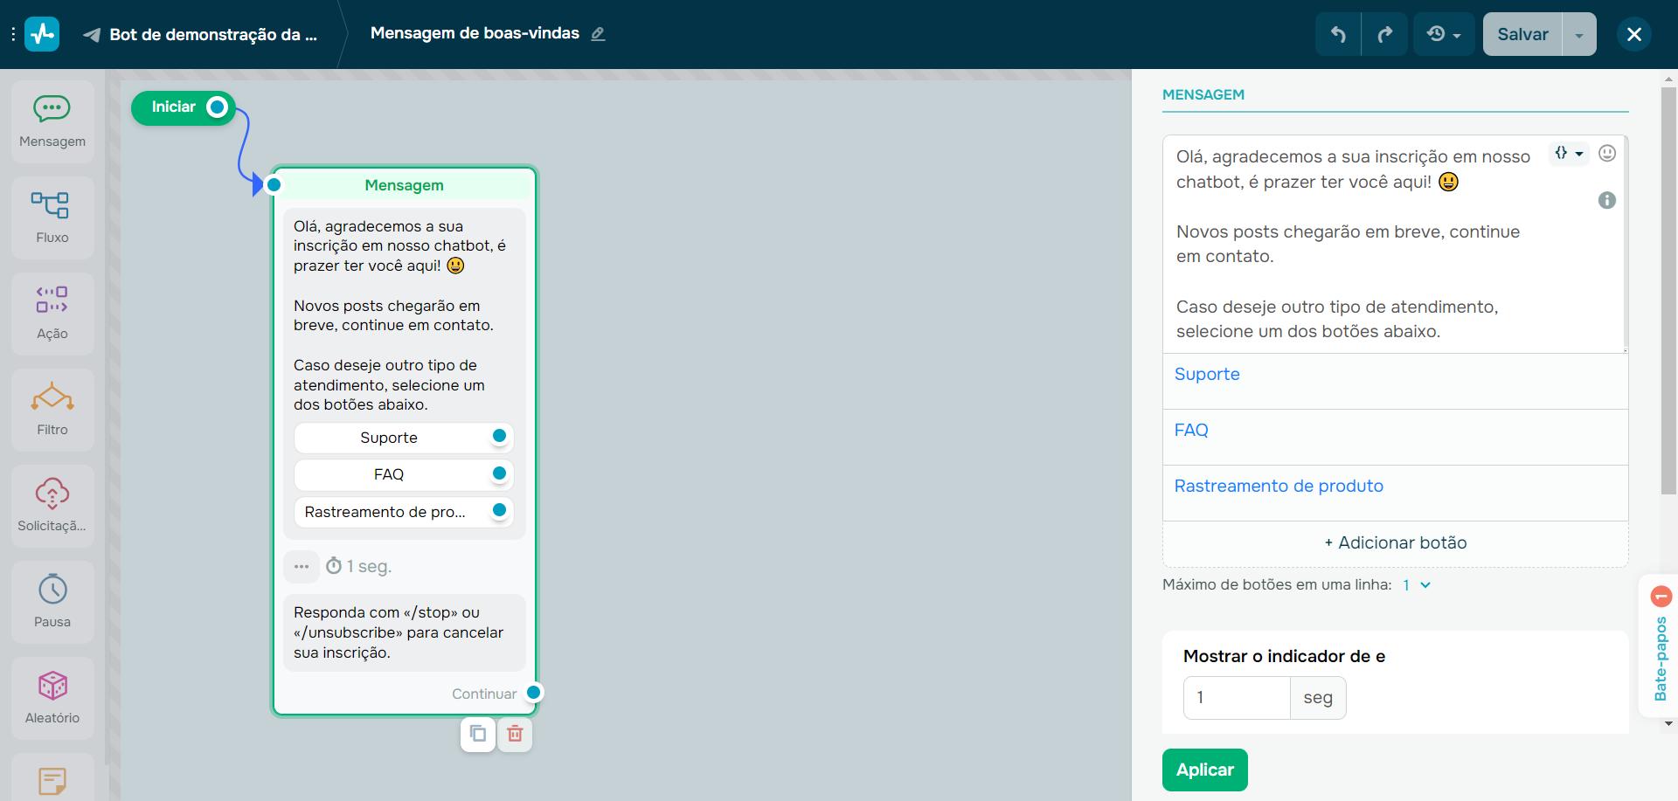Image resolution: width=1678 pixels, height=801 pixels.
Task: Click the Telegram bot name breadcrumb
Action: [x=201, y=34]
